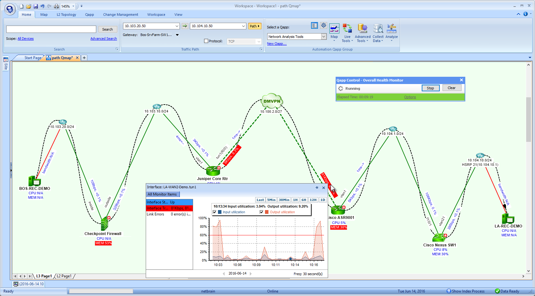
Task: Select the BOS-REC-DEMO host icon
Action: click(x=34, y=181)
